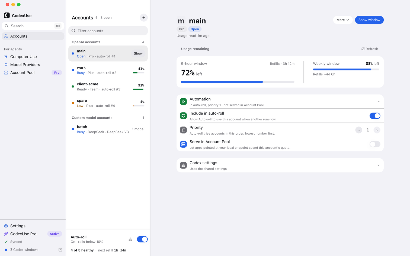Click the 'm' avatar of the main account
410x256 pixels.
[181, 21]
